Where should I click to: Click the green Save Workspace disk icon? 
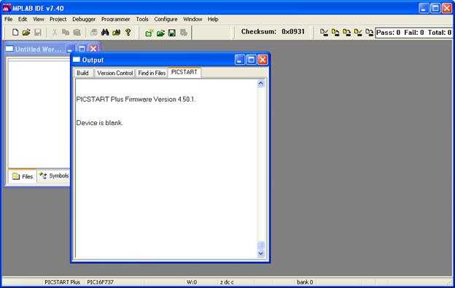(x=172, y=33)
